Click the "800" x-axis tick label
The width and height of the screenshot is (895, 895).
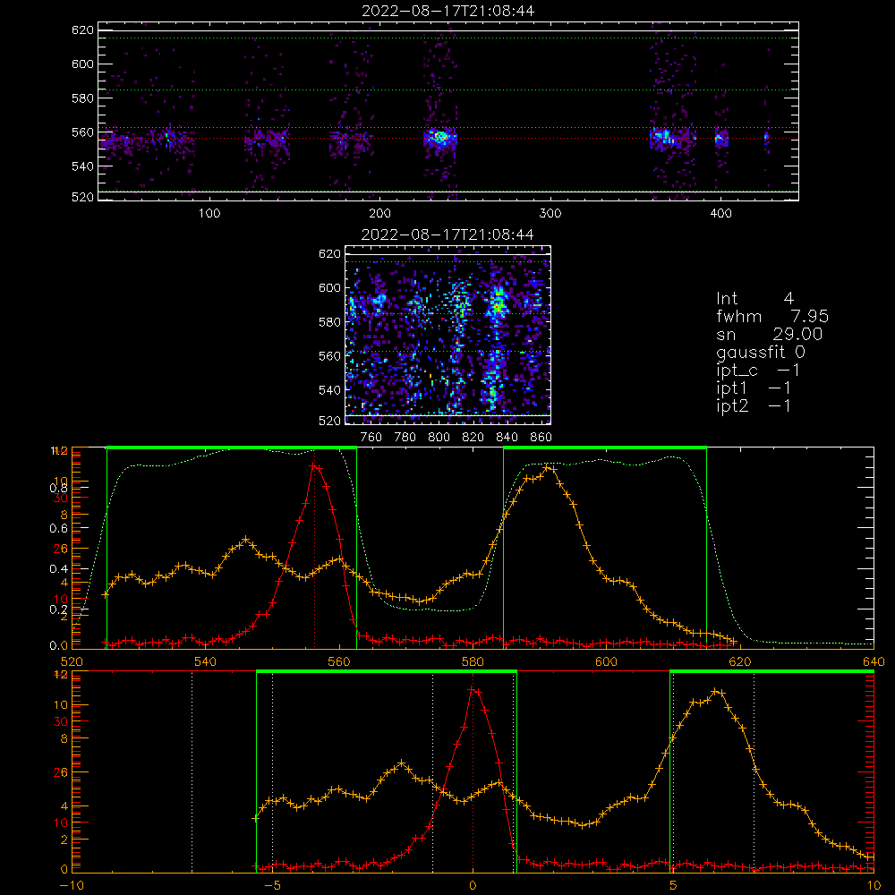[x=439, y=438]
